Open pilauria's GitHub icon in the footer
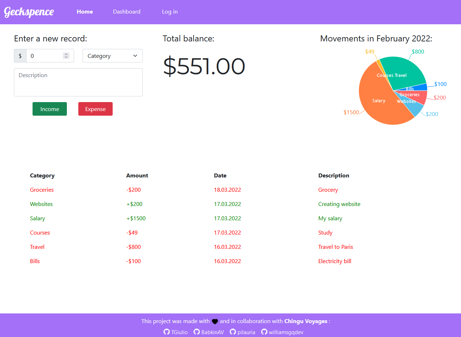The height and width of the screenshot is (337, 461). (x=232, y=332)
